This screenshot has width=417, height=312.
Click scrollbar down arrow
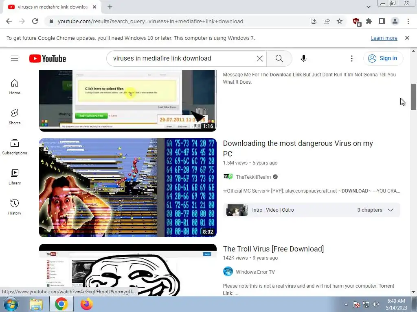point(413,292)
